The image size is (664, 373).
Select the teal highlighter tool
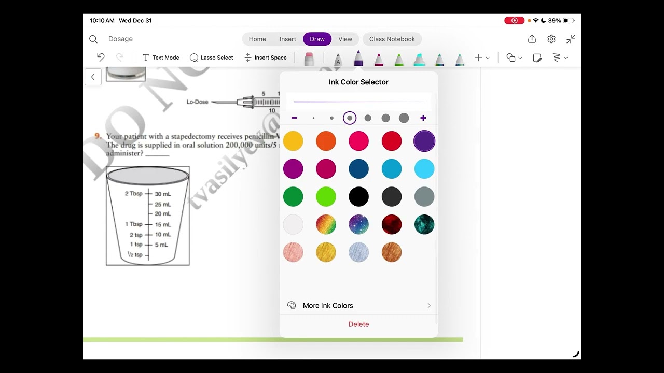click(x=419, y=59)
